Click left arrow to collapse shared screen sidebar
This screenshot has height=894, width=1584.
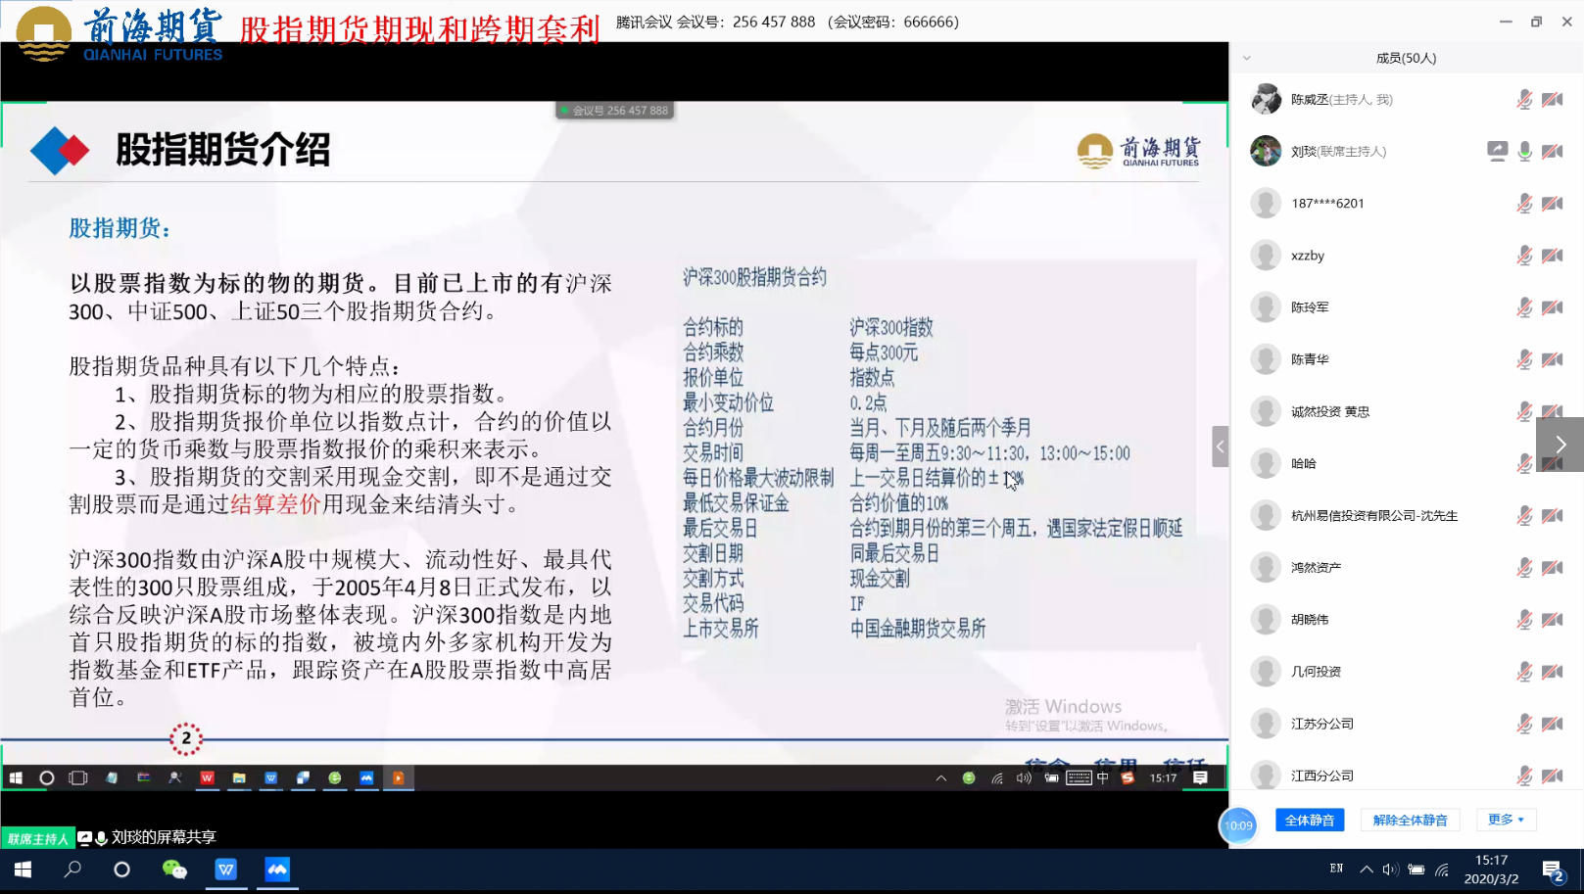coord(1220,447)
